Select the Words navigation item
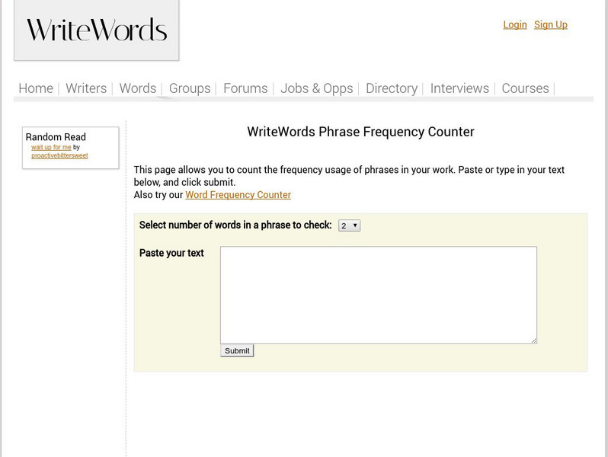 (x=138, y=88)
